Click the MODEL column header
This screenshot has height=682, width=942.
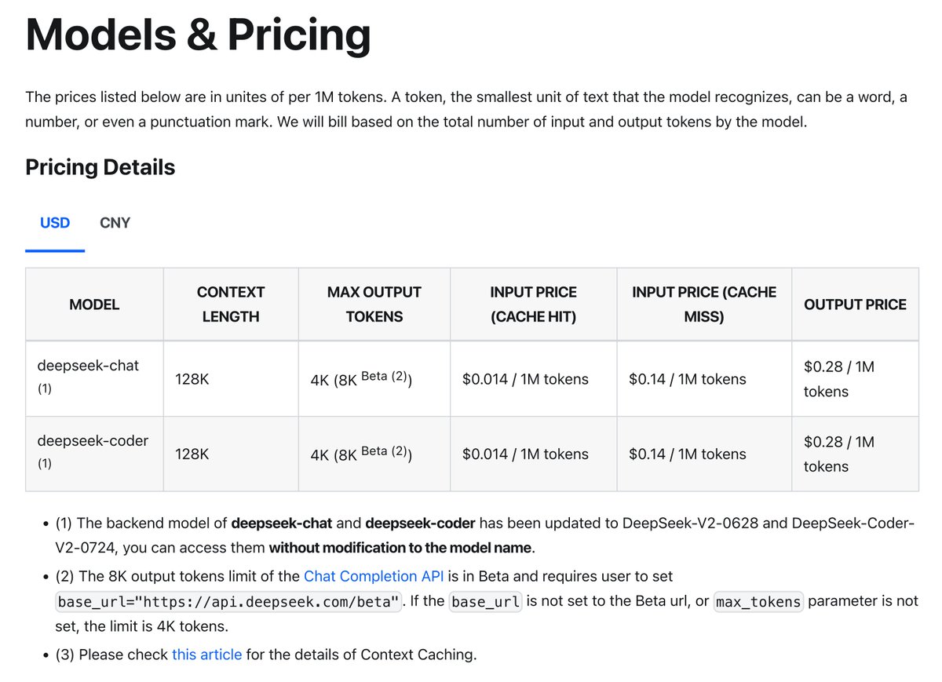94,305
